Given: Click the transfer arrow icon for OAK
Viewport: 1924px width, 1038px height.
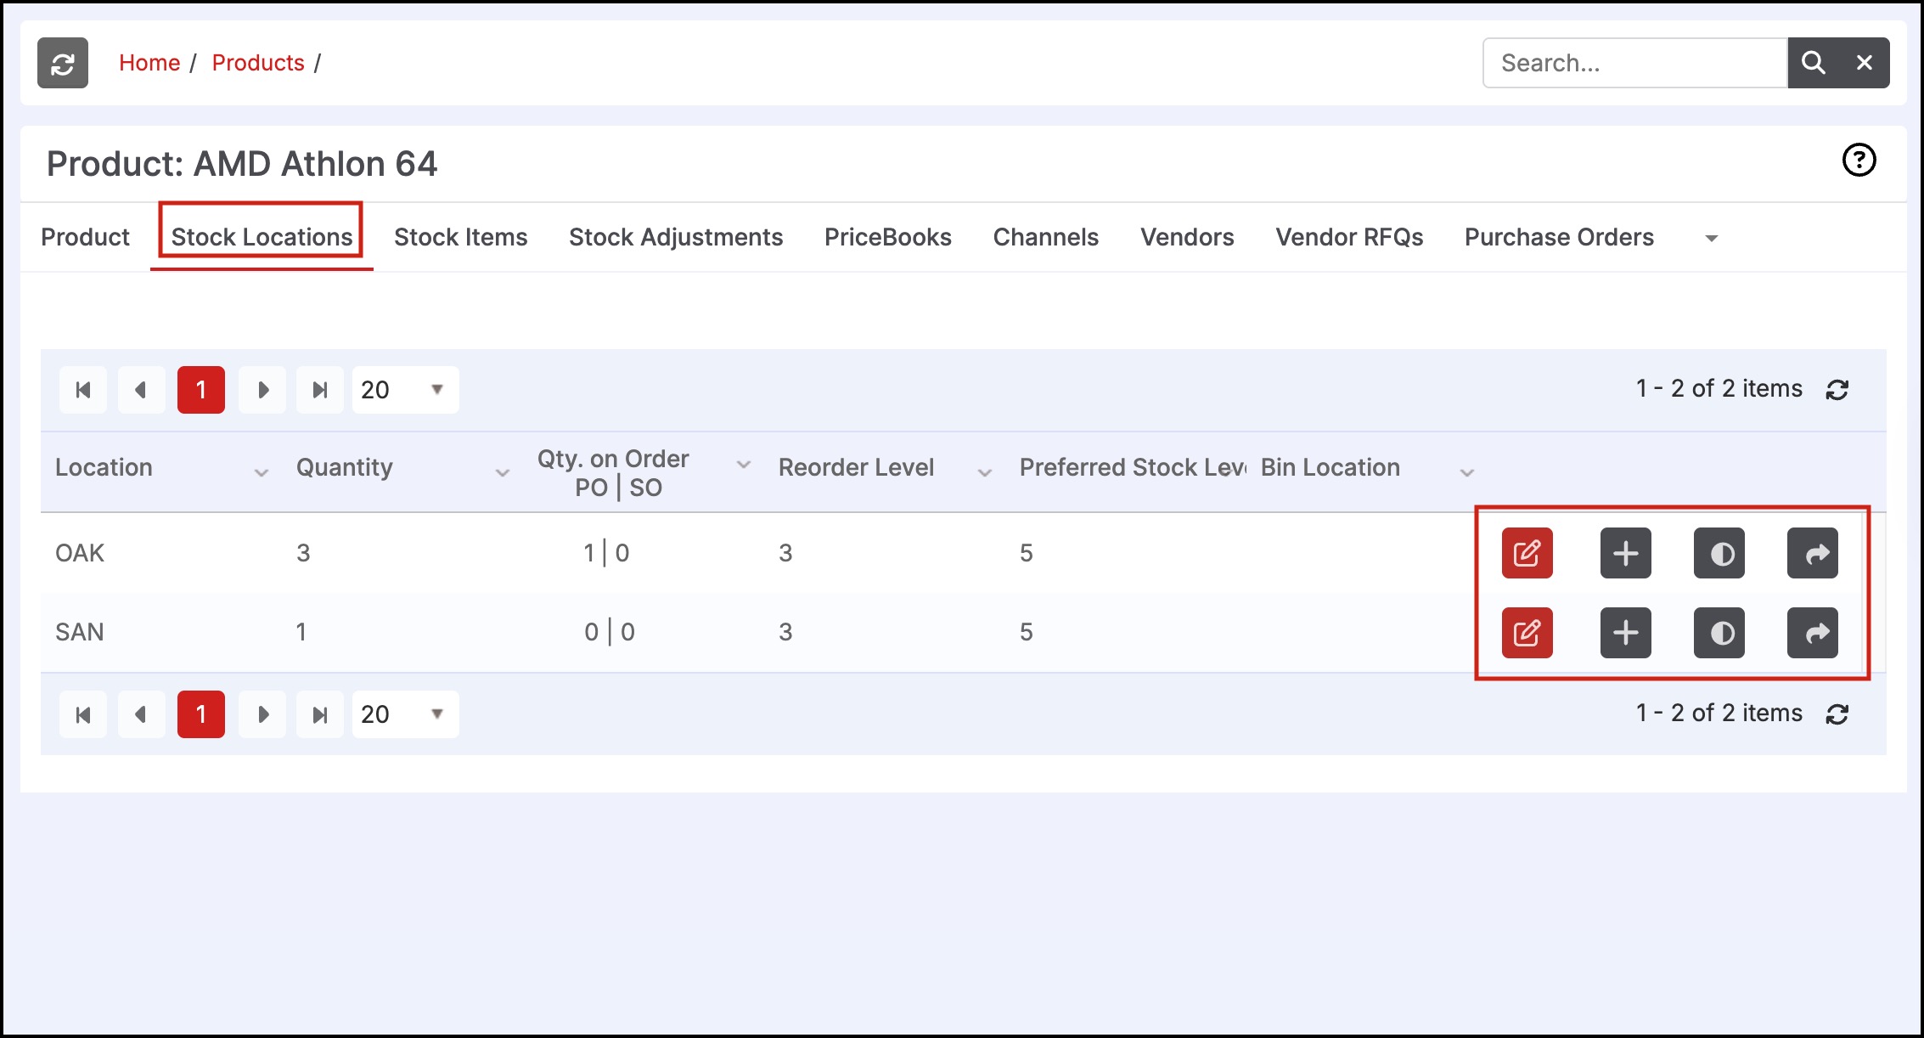Looking at the screenshot, I should coord(1812,553).
